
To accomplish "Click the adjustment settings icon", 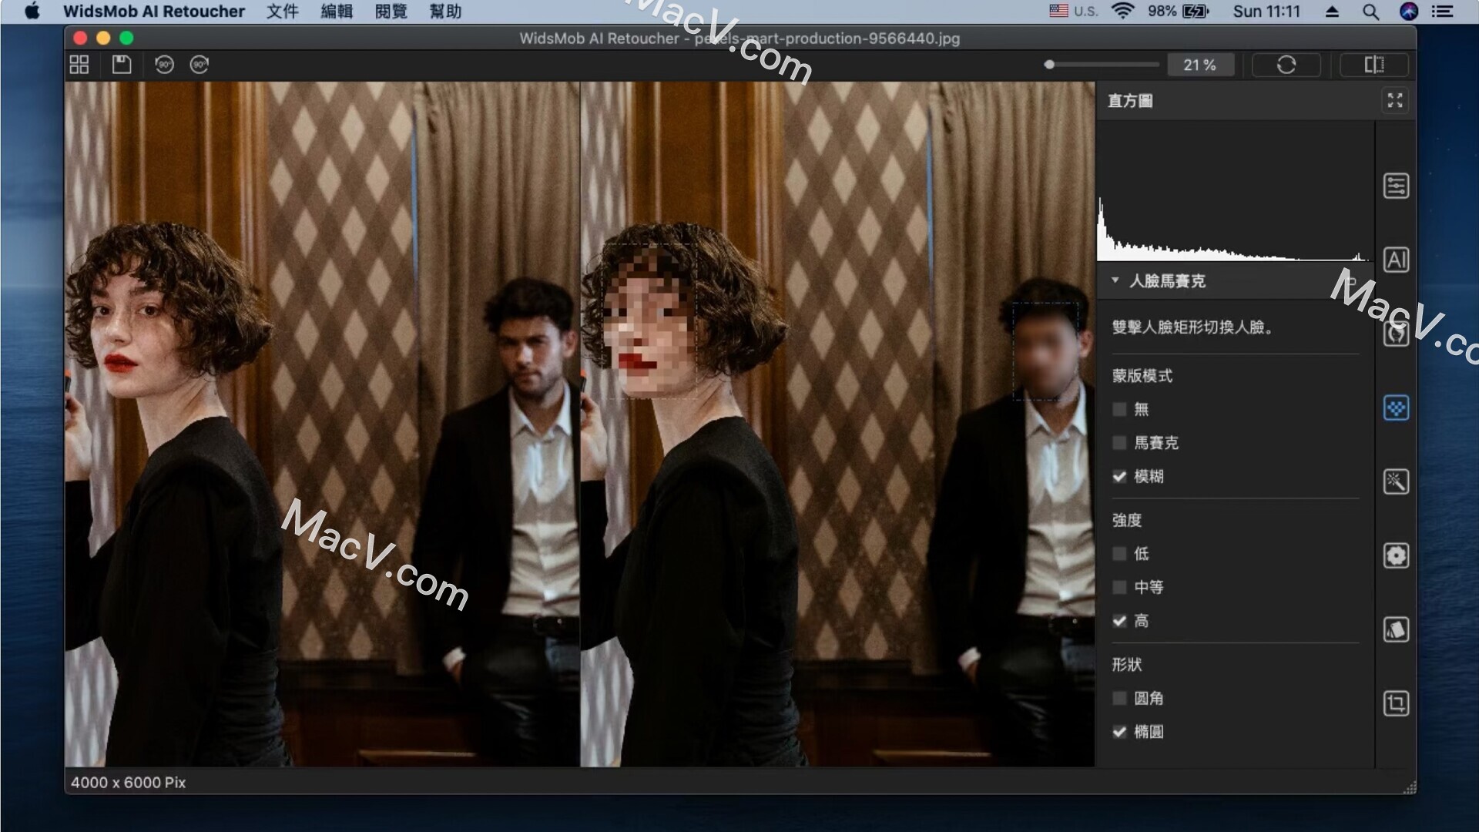I will 1395,186.
